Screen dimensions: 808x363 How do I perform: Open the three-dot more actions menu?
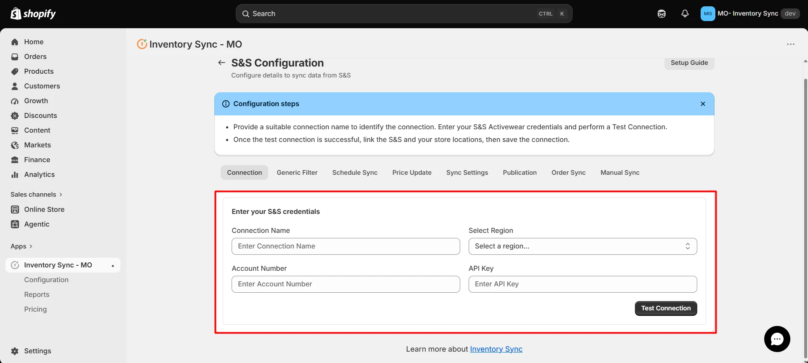791,44
